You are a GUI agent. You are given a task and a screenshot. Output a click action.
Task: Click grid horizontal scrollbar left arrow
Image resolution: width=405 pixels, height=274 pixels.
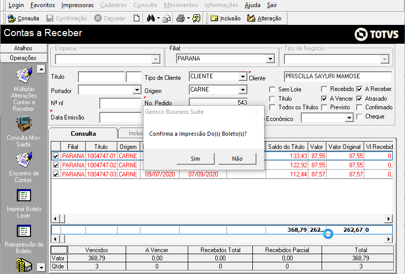(x=55, y=219)
